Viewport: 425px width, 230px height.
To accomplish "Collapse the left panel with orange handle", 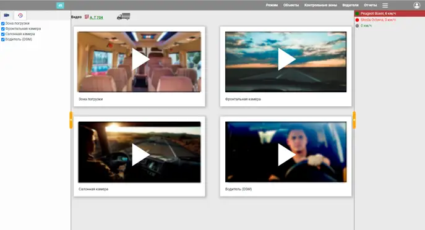I will (71, 120).
